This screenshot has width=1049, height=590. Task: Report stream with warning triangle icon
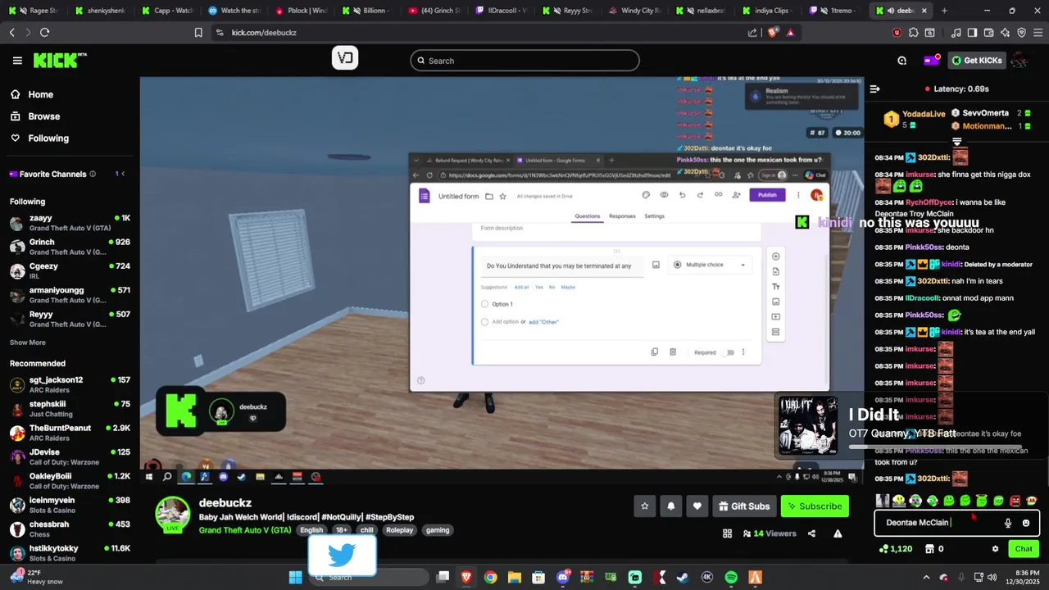(x=838, y=533)
